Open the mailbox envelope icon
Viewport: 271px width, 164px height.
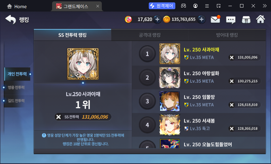pyautogui.click(x=216, y=19)
